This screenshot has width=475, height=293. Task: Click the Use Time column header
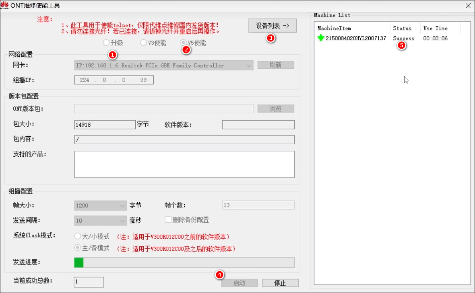point(440,28)
